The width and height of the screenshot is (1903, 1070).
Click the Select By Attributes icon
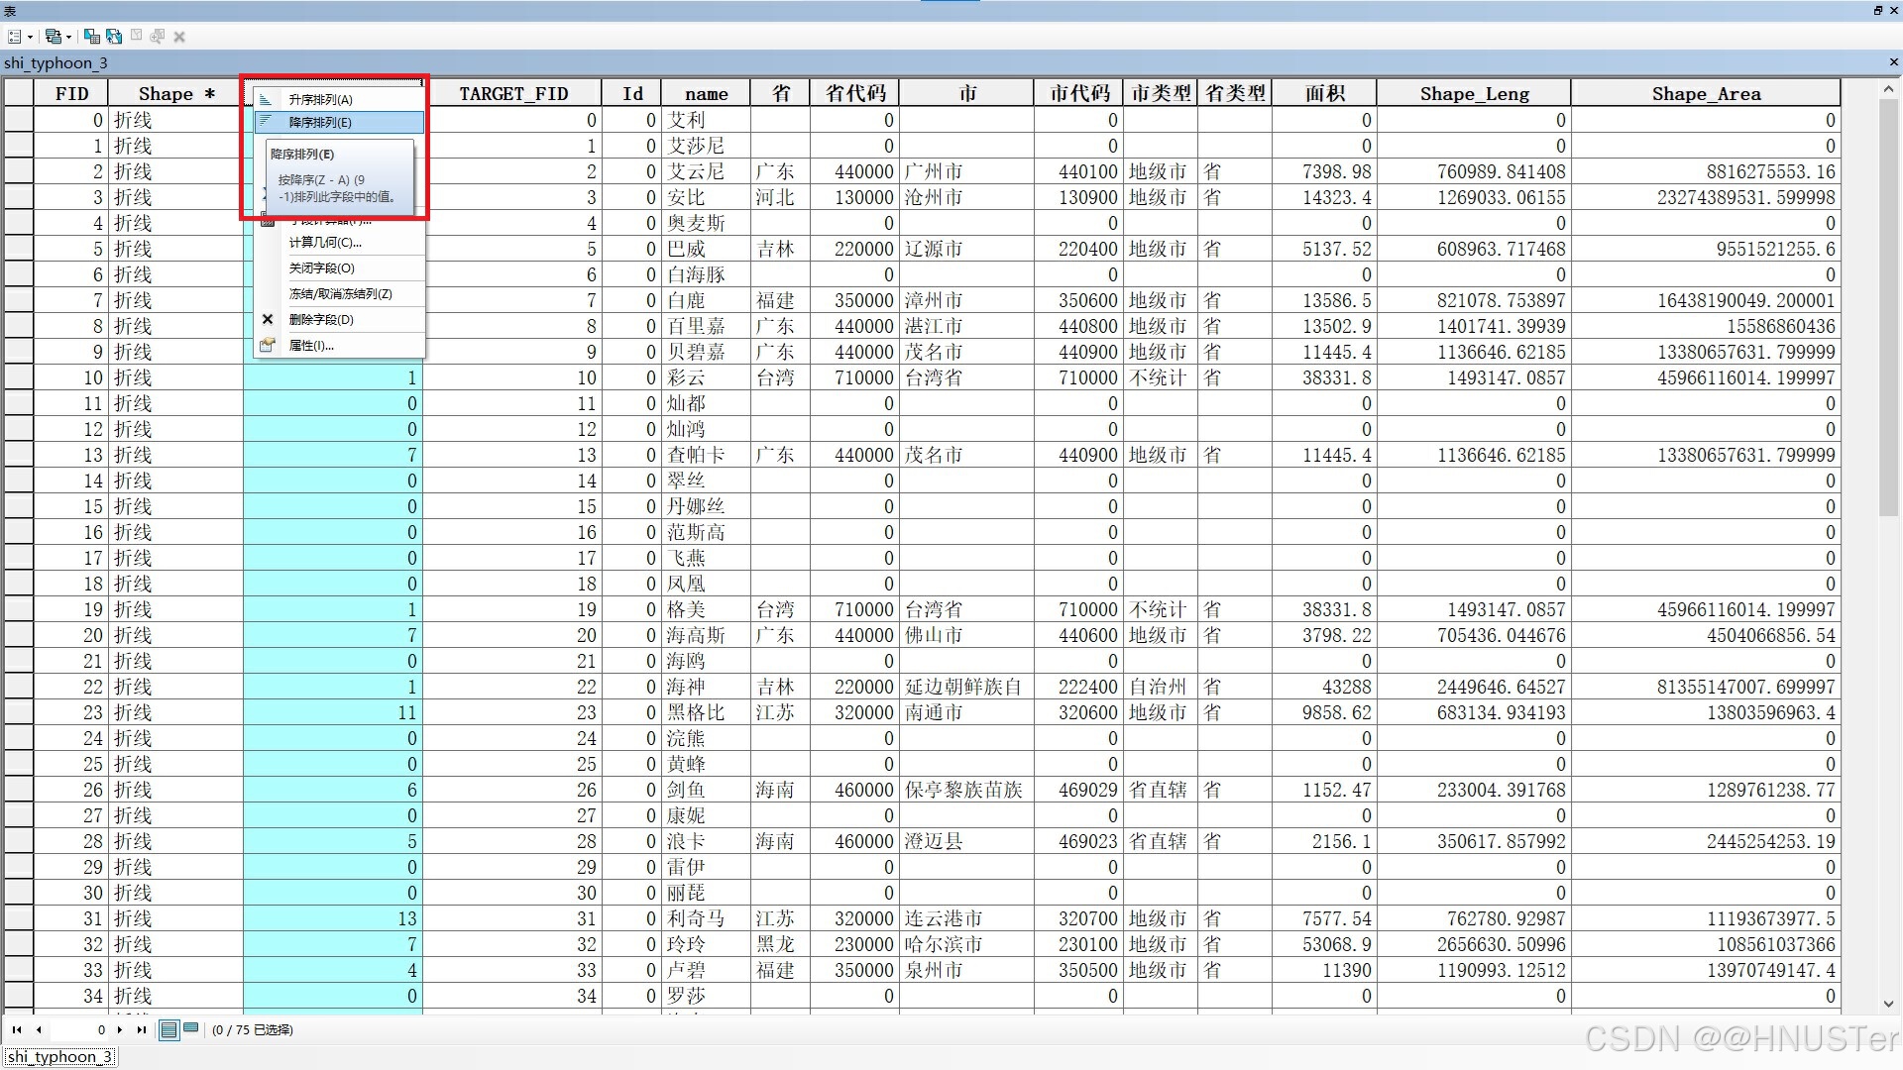[x=92, y=37]
